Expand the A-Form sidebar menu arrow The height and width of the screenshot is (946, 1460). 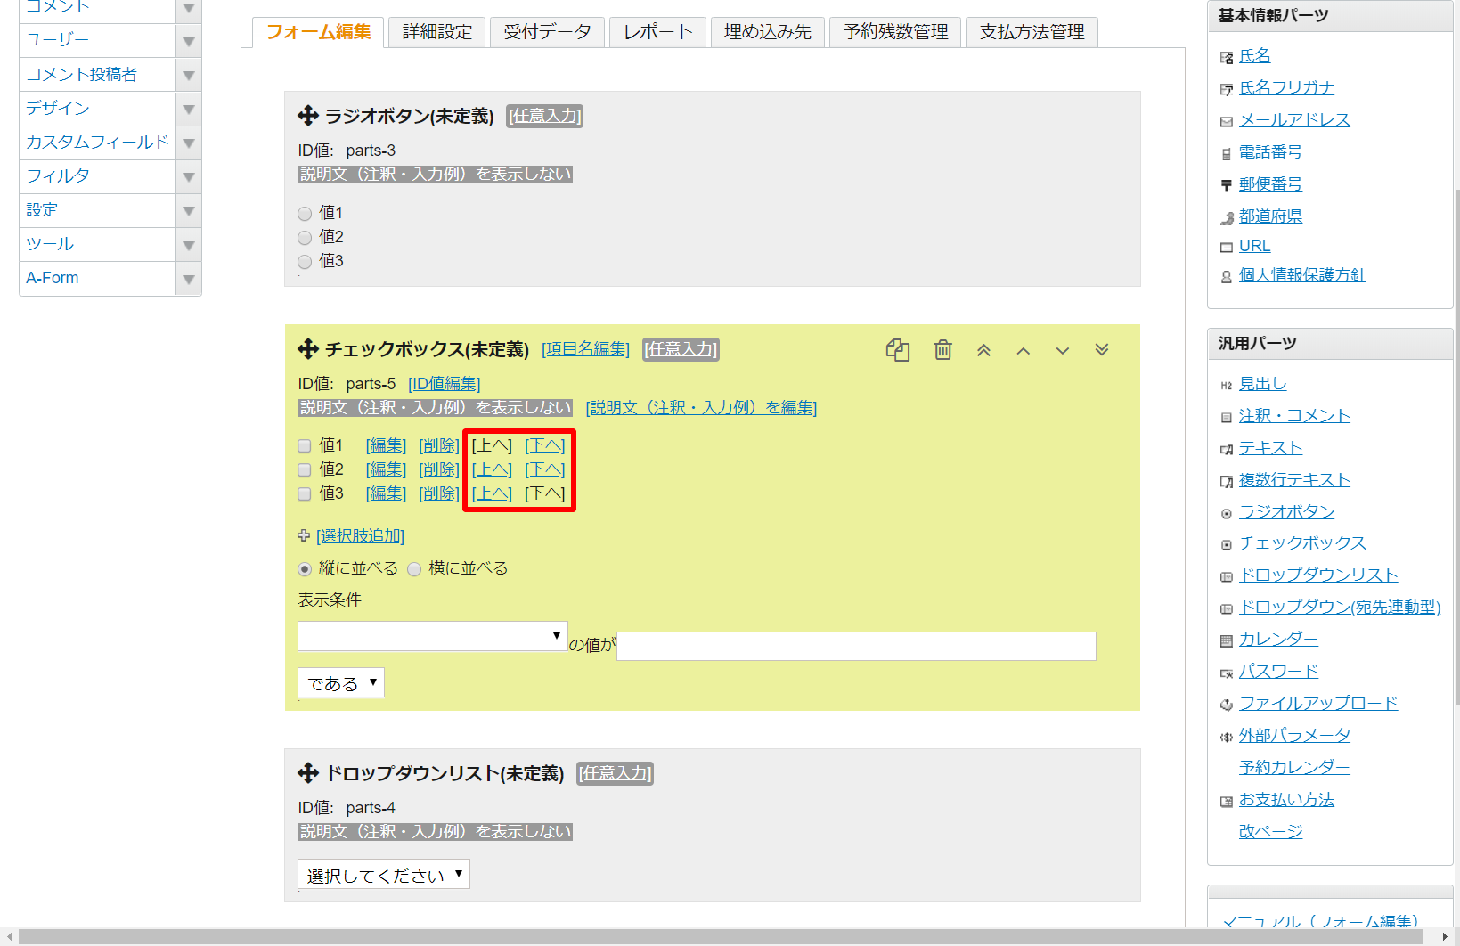[189, 279]
